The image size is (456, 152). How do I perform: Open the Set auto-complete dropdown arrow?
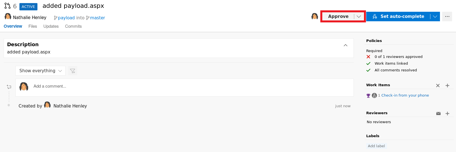tap(435, 17)
